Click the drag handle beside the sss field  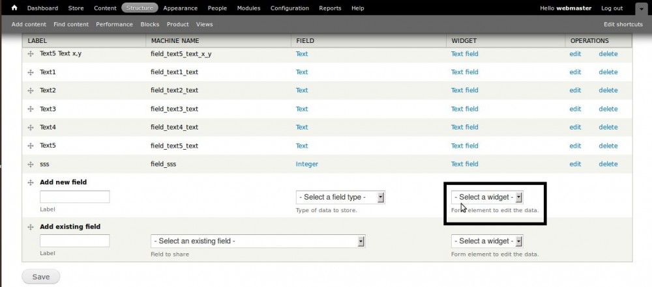(31, 164)
